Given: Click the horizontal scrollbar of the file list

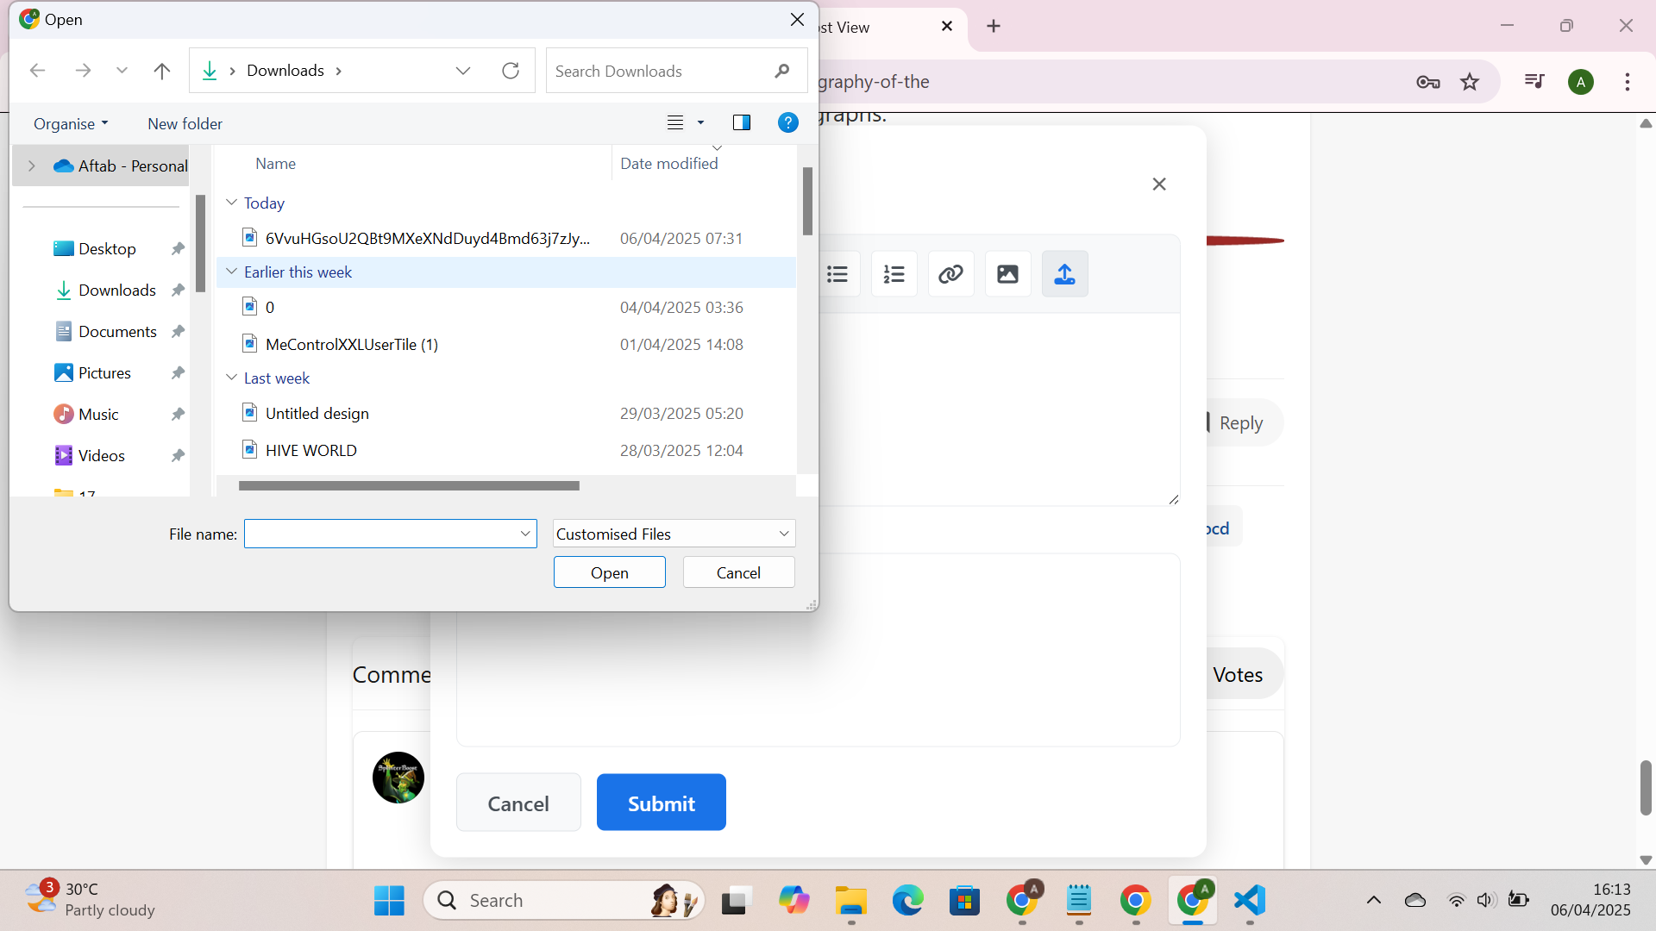Looking at the screenshot, I should (x=409, y=485).
